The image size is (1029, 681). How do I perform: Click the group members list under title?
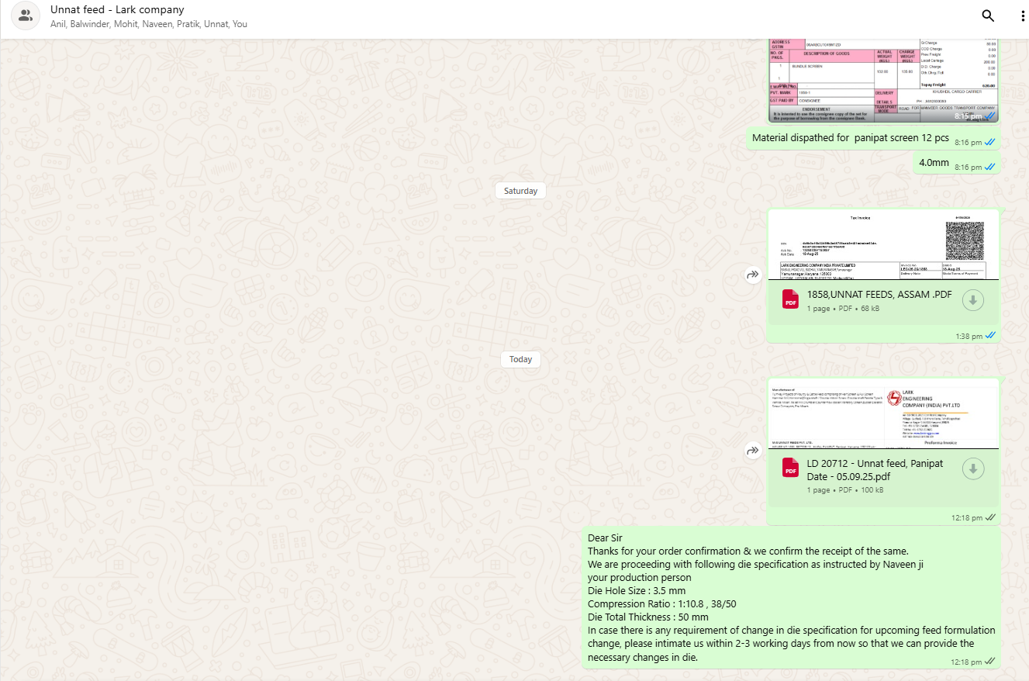tap(148, 24)
